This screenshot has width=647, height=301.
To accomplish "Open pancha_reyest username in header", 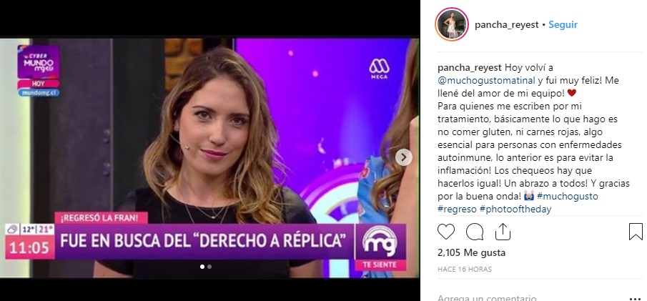I will 506,25.
